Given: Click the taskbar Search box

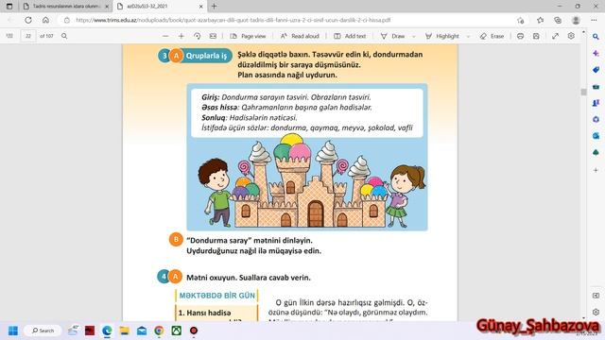Looking at the screenshot, I should point(43,331).
